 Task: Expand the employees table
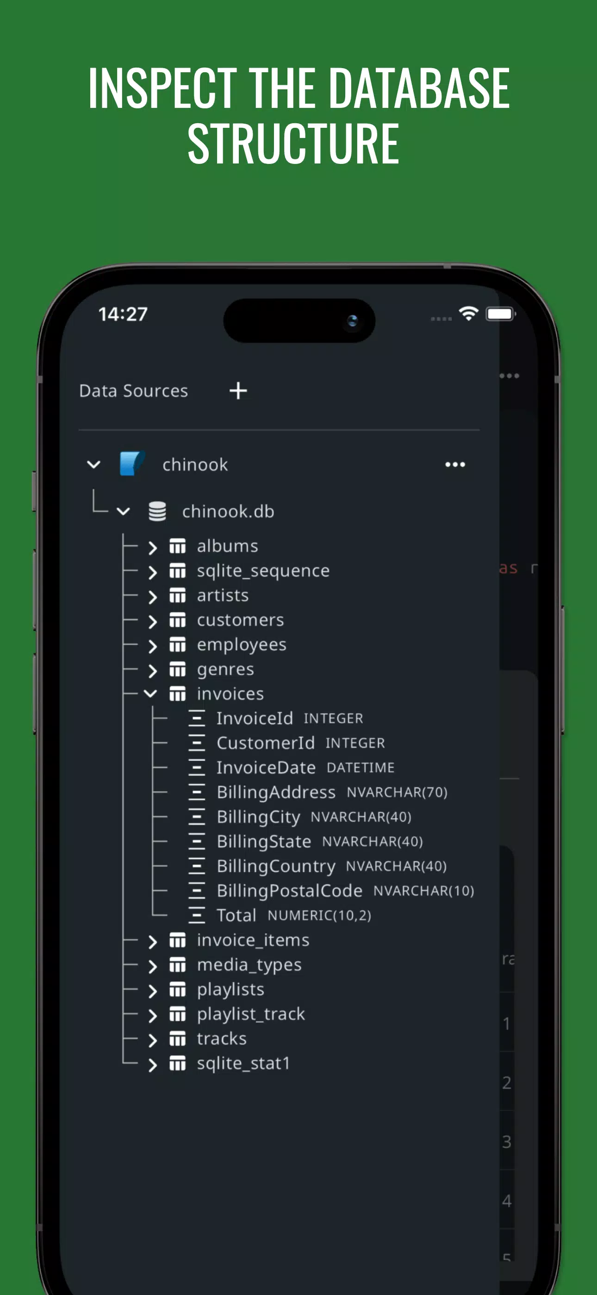coord(152,646)
